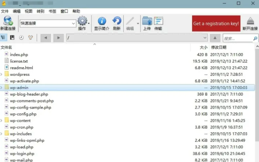This screenshot has width=259, height=162.
Task: Switch to the browser outline view icon
Action: coord(3,38)
